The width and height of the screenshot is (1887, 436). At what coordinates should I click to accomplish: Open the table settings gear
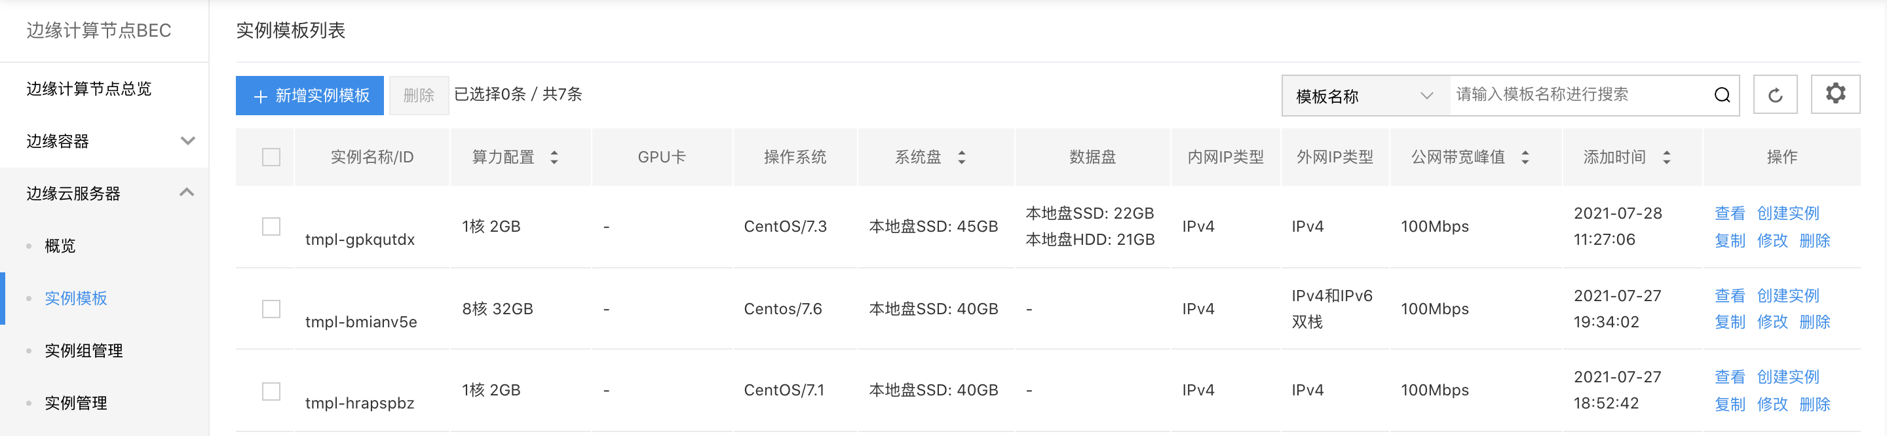point(1835,94)
